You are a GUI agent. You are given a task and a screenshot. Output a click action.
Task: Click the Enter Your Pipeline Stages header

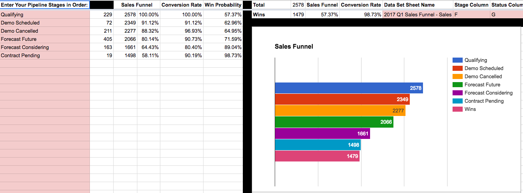click(x=45, y=5)
